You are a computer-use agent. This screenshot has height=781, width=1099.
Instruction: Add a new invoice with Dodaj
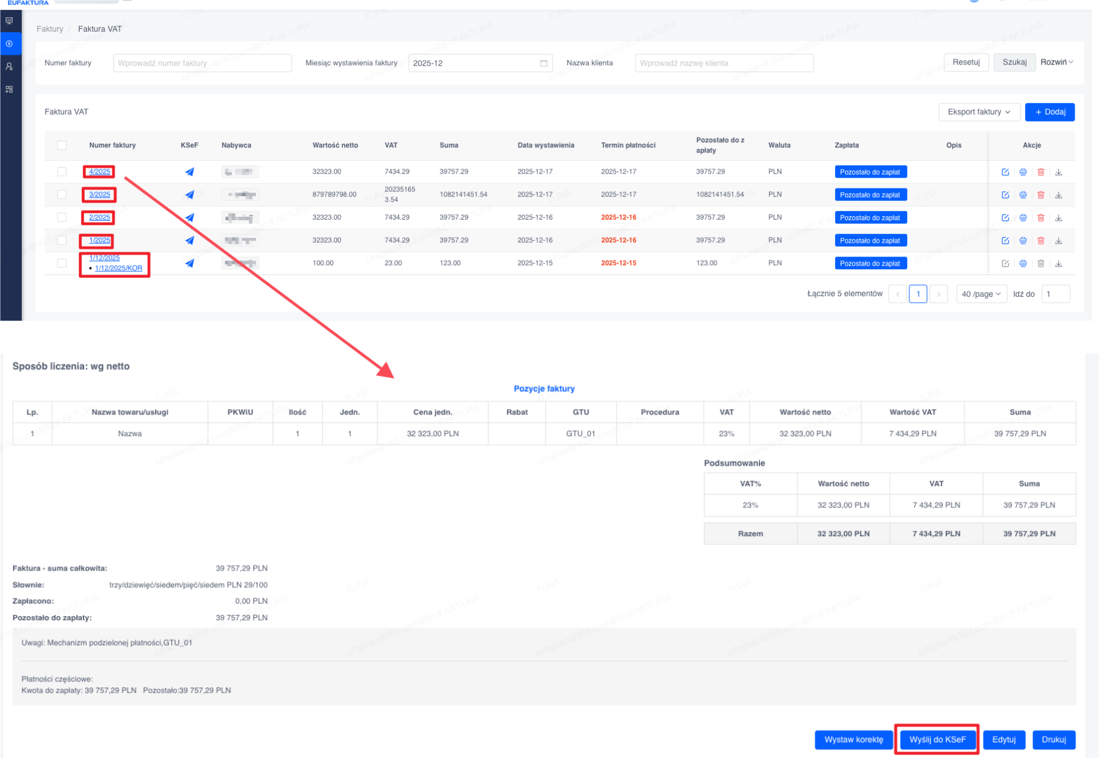[x=1049, y=112]
